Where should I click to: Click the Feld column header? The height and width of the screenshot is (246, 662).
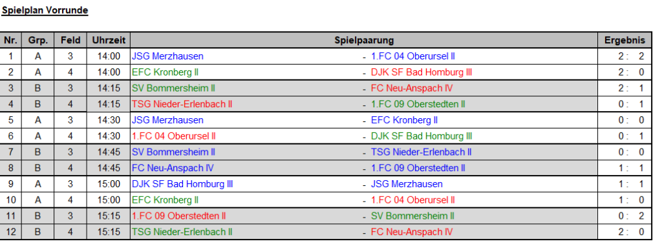70,41
